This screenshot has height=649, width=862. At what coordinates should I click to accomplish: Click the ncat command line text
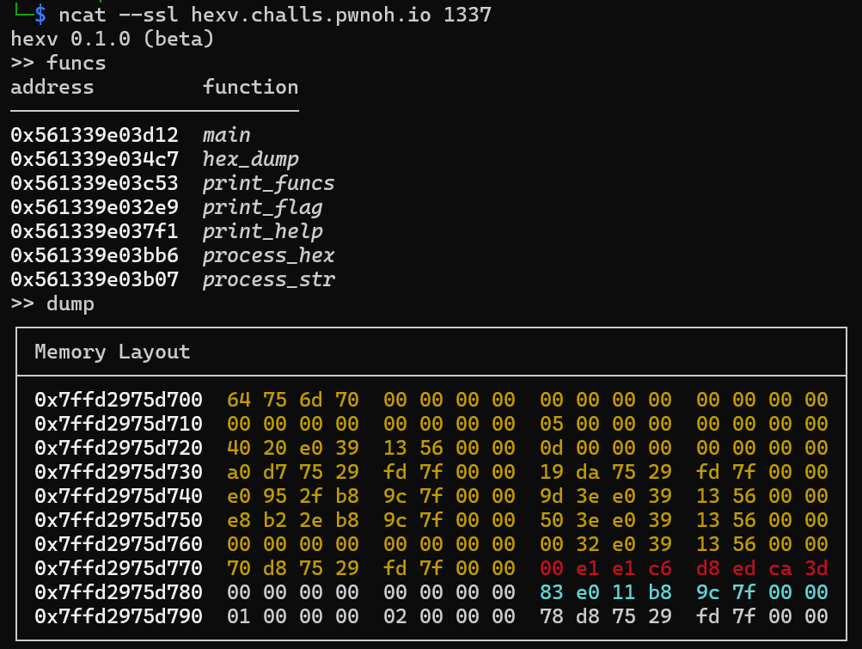[x=275, y=15]
